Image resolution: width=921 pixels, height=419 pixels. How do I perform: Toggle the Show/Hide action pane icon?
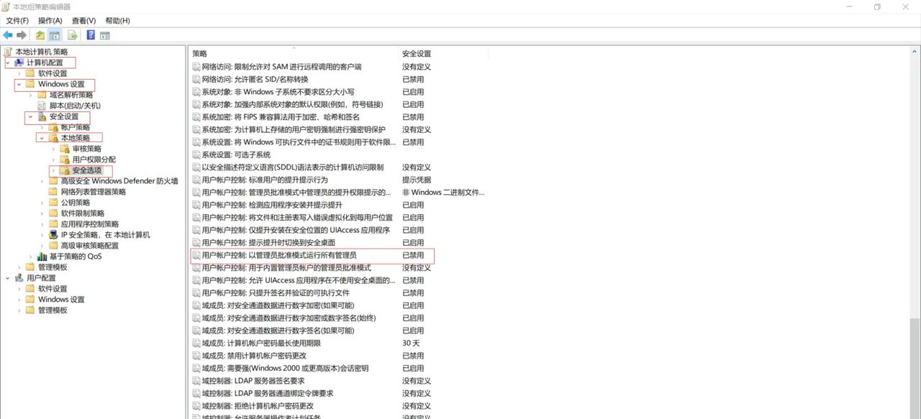(105, 35)
